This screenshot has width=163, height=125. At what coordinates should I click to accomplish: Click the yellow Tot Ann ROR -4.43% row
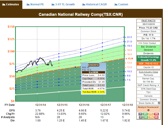pyautogui.click(x=93, y=92)
